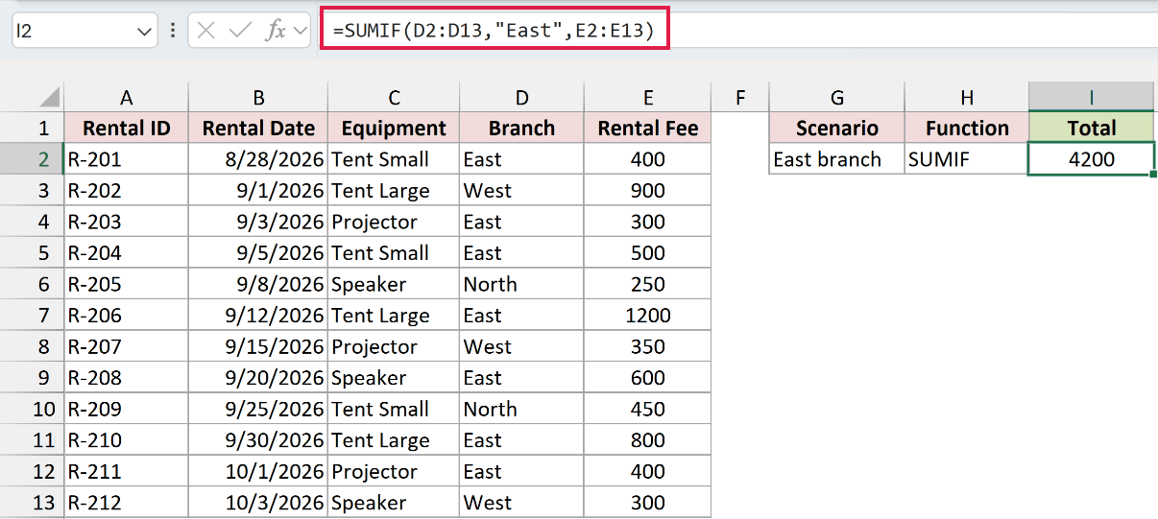The width and height of the screenshot is (1158, 519).
Task: Confirm the entry with checkmark icon
Action: tap(240, 31)
